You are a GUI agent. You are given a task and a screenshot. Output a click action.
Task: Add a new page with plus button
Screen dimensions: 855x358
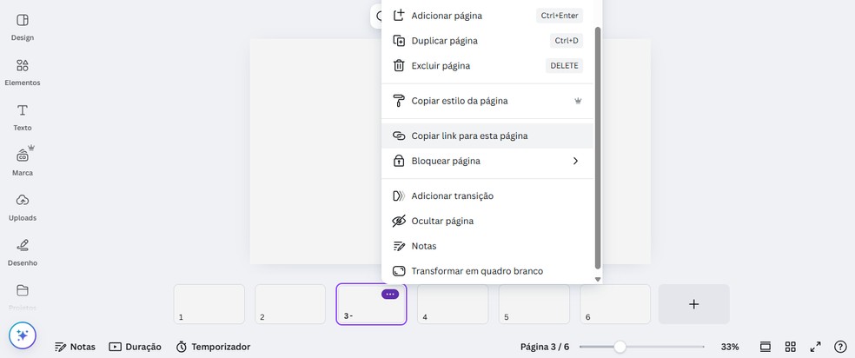[693, 304]
